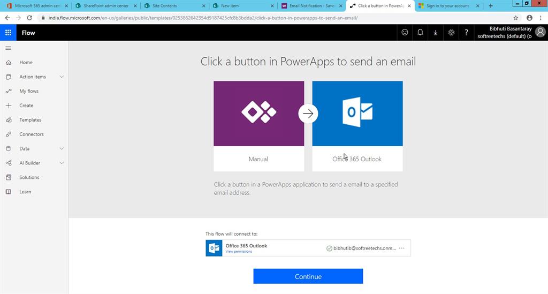
Task: Click the download arrow icon in header
Action: coord(436,33)
